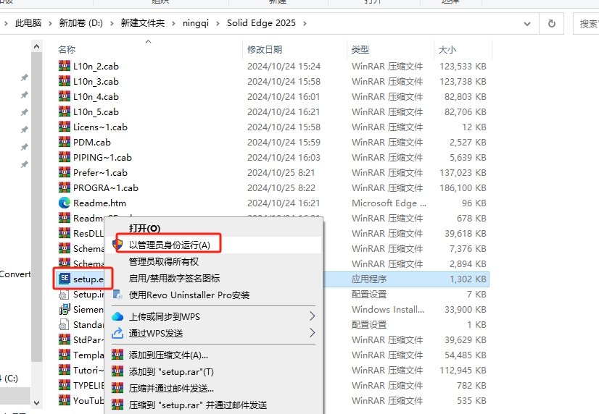Click the L10n_5.cab archive icon
This screenshot has height=414, width=599.
pos(64,111)
